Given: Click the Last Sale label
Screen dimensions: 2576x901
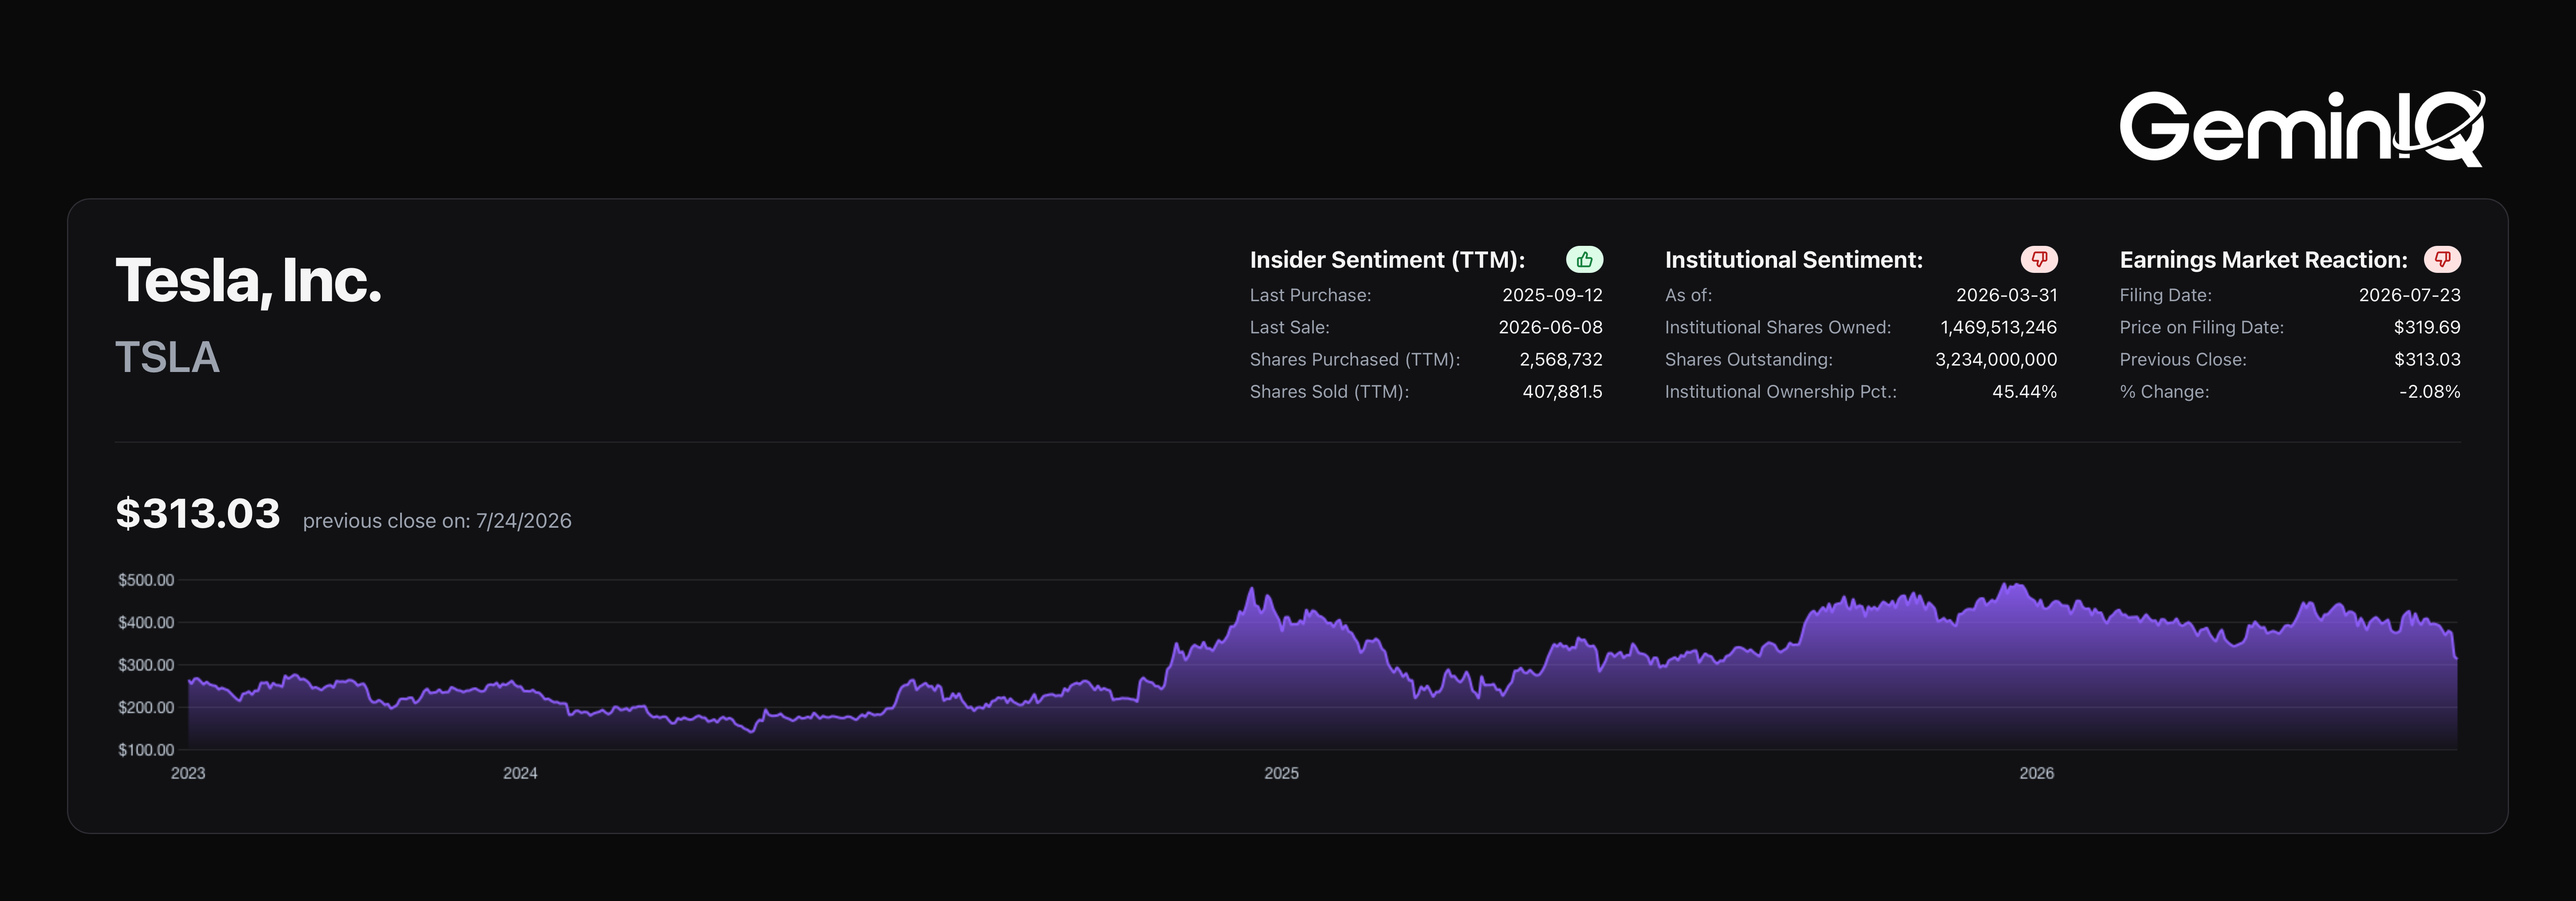Looking at the screenshot, I should [x=1290, y=328].
